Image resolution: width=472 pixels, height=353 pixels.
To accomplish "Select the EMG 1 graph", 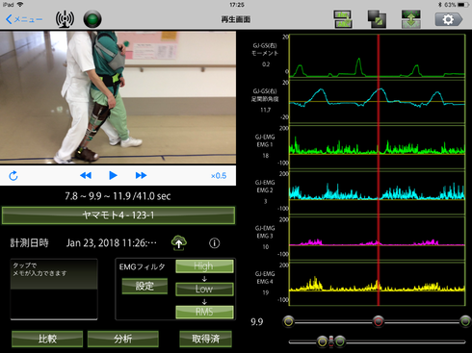I will [x=378, y=146].
